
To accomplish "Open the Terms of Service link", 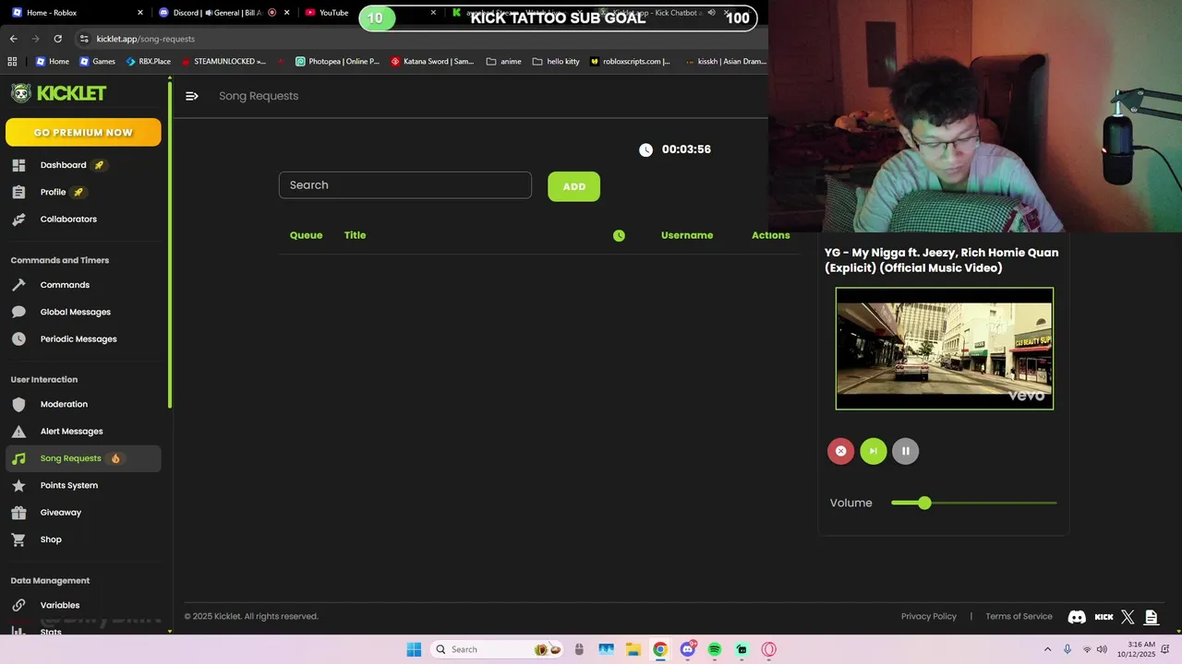I will [1019, 616].
